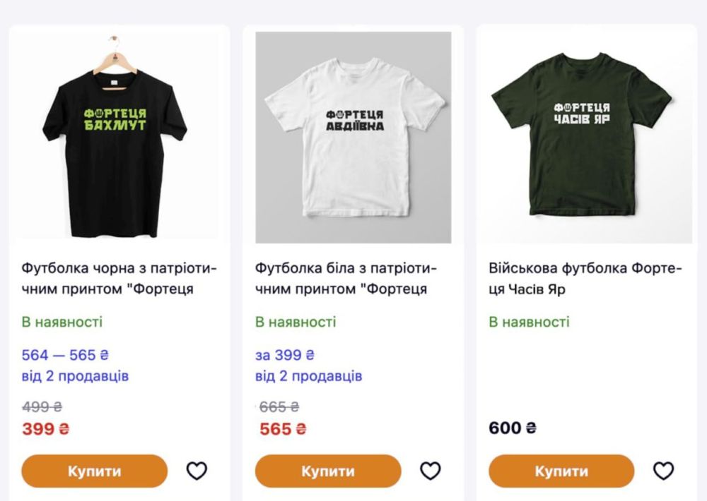Click the heart icon next to the first Купити button
707x501 pixels.
point(197,471)
